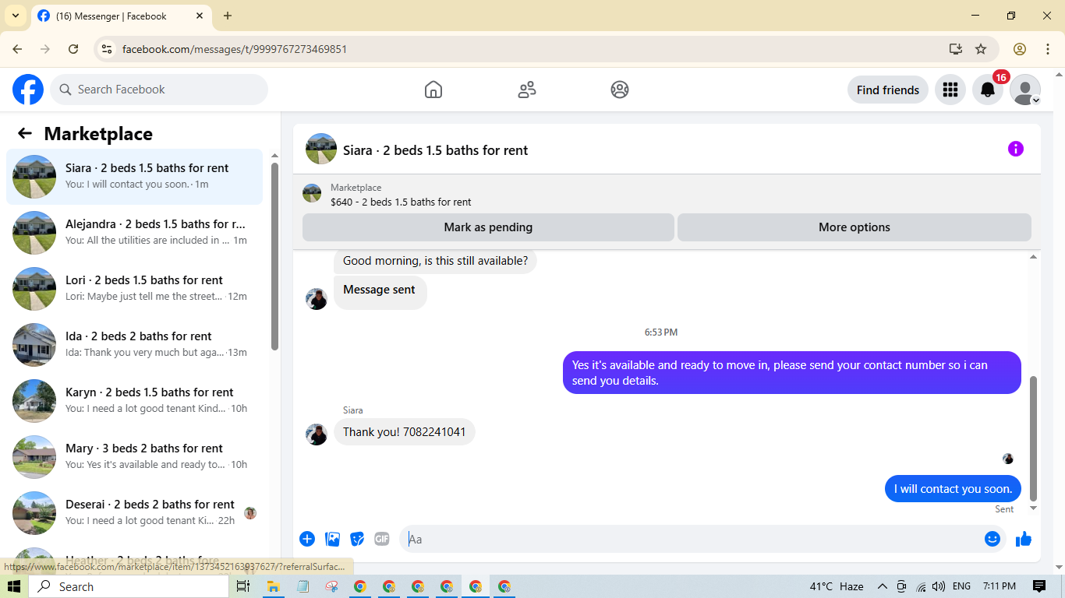1065x598 pixels.
Task: Click the chat messages scrollbar thumb
Action: [x=1034, y=438]
